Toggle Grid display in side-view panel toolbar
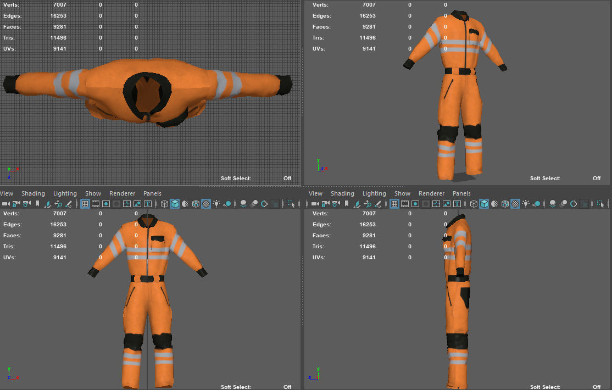612x390 pixels. point(394,204)
